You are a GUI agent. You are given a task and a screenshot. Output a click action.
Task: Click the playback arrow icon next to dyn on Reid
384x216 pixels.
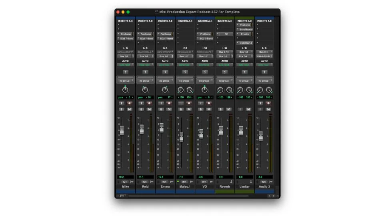(x=152, y=182)
